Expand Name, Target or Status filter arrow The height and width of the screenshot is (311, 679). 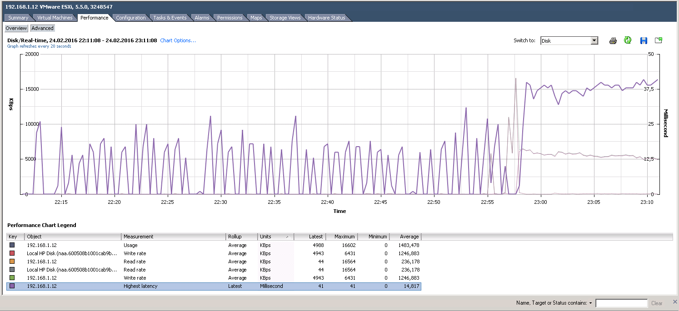tap(590, 303)
